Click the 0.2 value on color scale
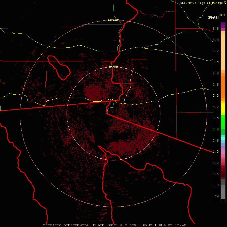 click(216, 163)
